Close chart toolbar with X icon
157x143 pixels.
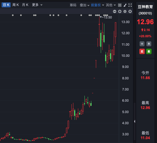tap(130, 11)
